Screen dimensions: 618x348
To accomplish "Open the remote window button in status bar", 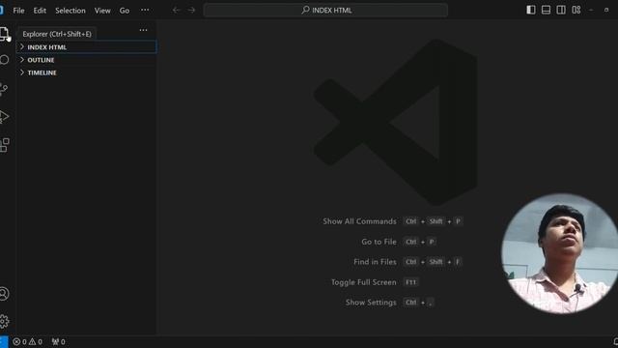I will click(x=4, y=341).
